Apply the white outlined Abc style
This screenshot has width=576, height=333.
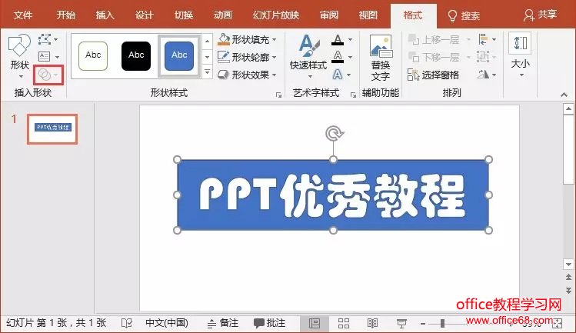(x=93, y=56)
